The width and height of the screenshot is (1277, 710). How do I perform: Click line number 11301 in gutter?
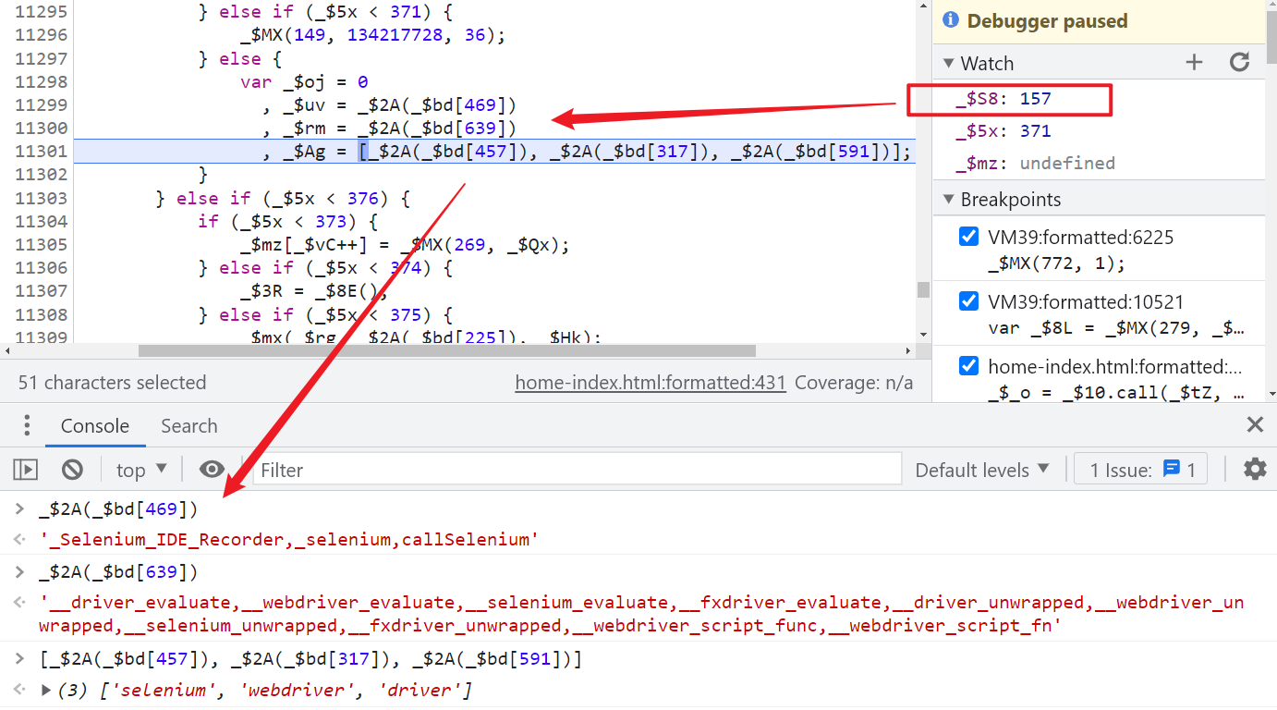tap(41, 152)
